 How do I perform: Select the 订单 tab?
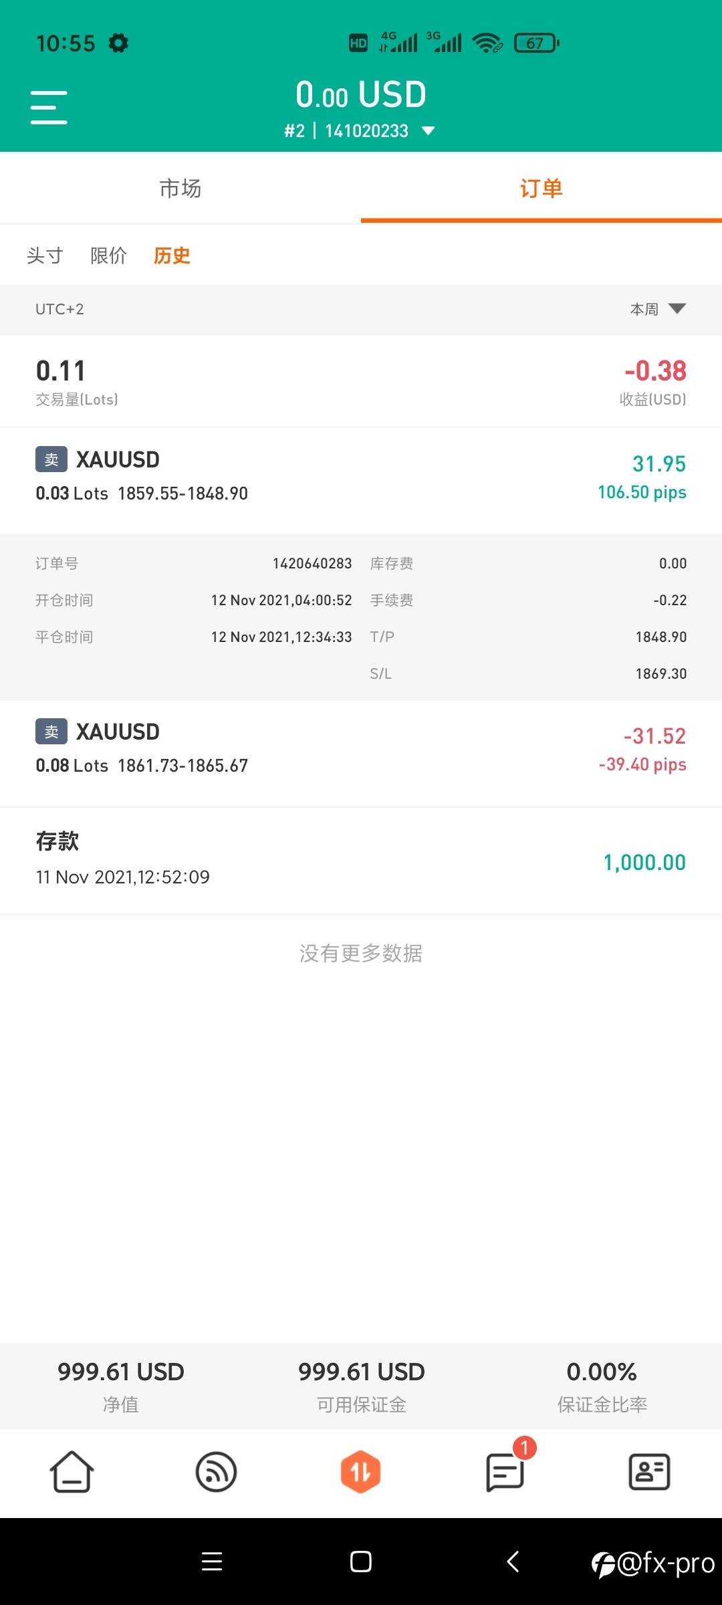(541, 188)
